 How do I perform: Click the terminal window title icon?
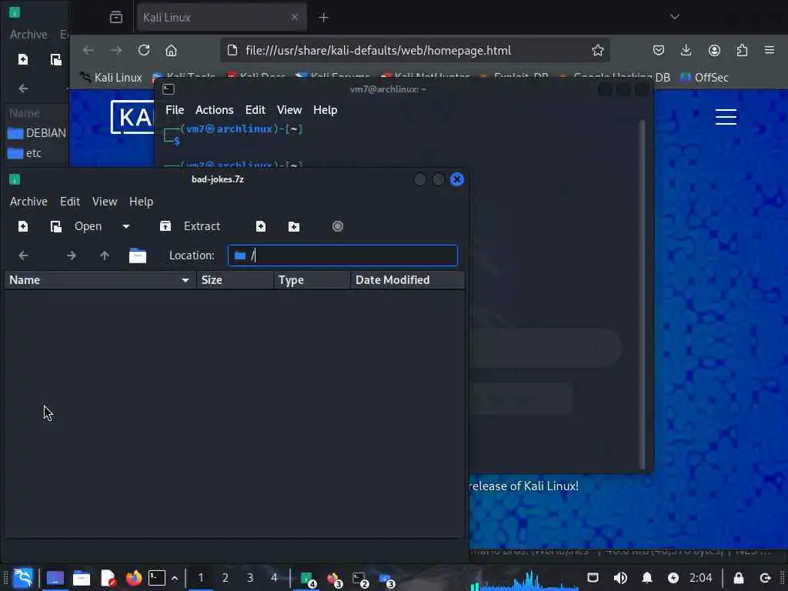pos(169,89)
